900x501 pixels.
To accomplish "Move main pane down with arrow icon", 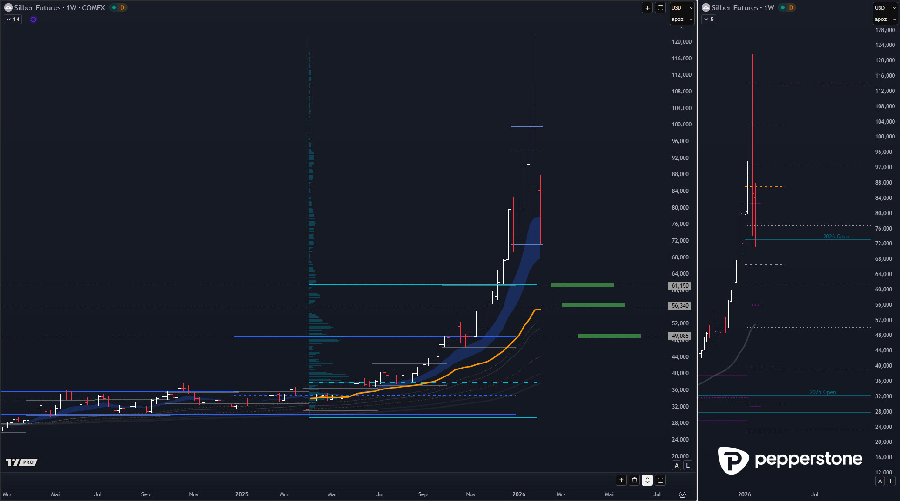I will point(647,8).
